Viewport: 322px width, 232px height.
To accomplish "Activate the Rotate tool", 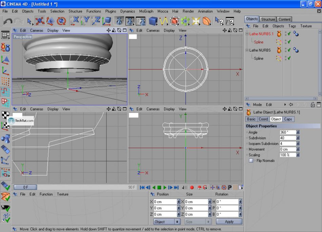I will click(61, 21).
